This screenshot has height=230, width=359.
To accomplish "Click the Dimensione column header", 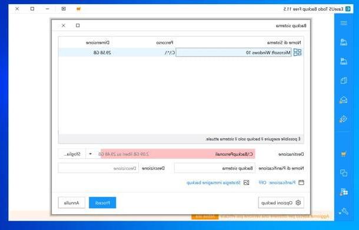I will (98, 42).
